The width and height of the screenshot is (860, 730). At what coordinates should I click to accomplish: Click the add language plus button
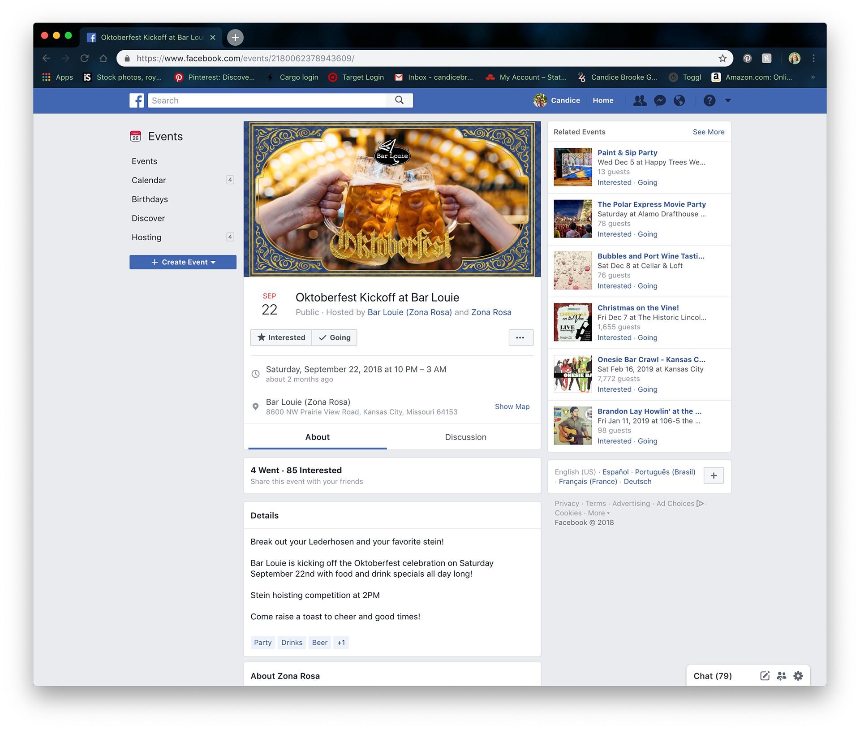point(714,475)
